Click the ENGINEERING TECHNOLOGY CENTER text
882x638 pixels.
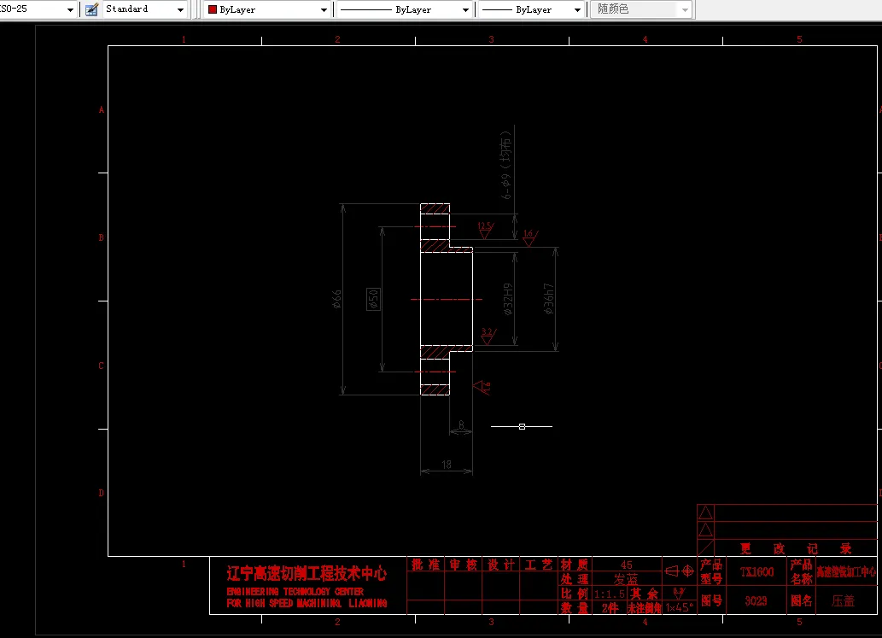click(x=295, y=592)
